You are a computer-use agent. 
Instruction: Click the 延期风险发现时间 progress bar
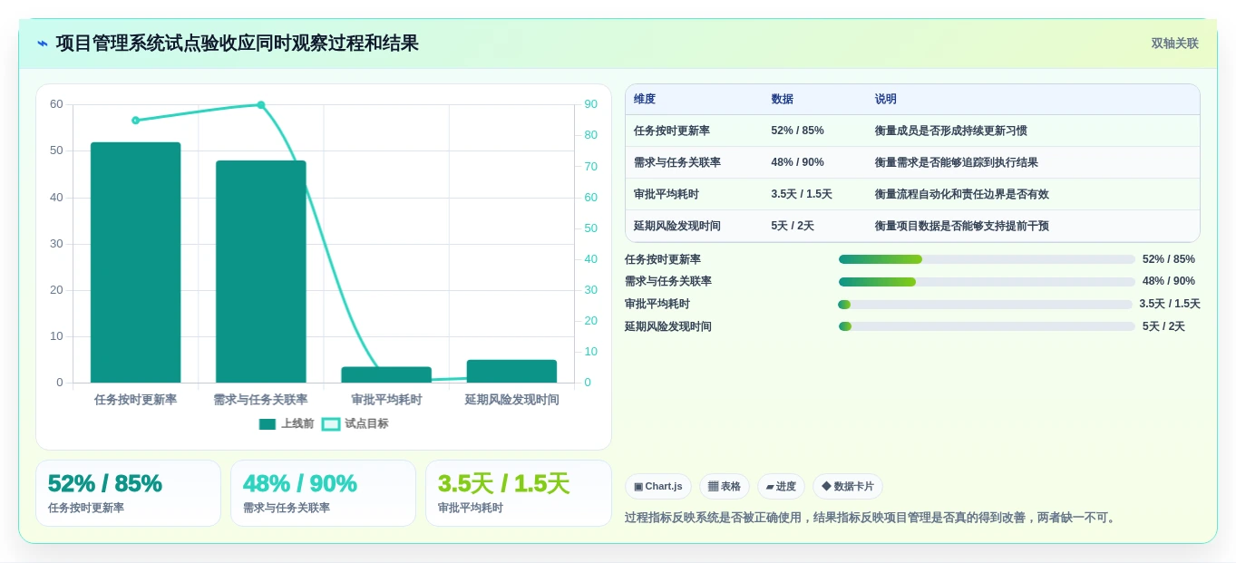point(987,326)
